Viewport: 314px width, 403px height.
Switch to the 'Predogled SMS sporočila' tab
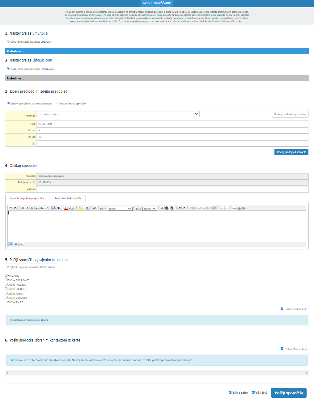pos(68,198)
